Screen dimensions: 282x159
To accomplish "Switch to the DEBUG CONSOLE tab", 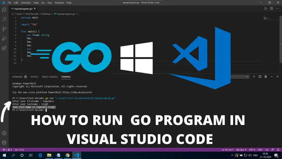I will [50, 77].
